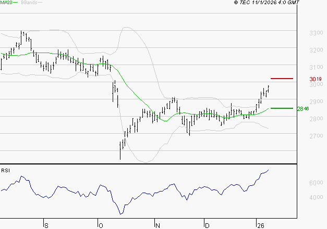Screen dimensions: 327x229
Task: Click the S month axis label
Action: tap(46, 226)
